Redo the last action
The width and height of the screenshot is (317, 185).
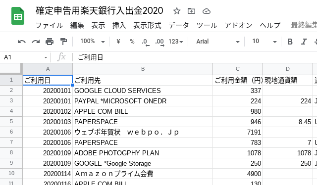(x=36, y=42)
